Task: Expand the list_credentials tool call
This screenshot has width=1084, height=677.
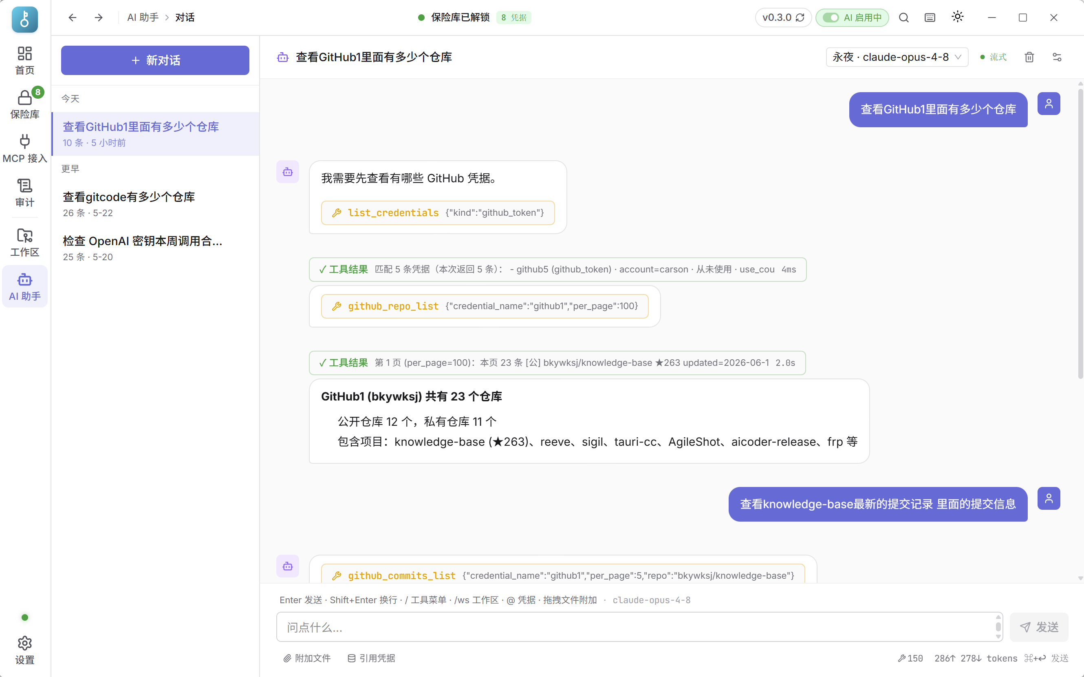Action: click(x=438, y=212)
